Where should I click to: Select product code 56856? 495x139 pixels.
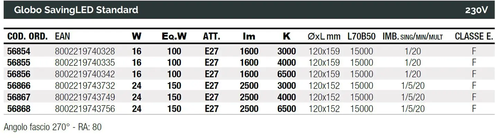[x=19, y=74]
